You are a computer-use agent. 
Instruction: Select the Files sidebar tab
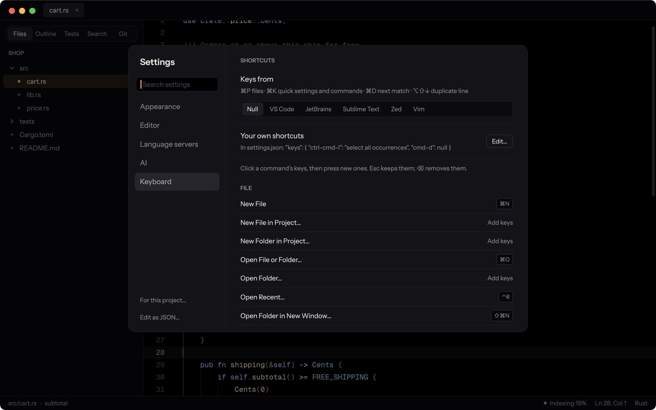coord(20,34)
